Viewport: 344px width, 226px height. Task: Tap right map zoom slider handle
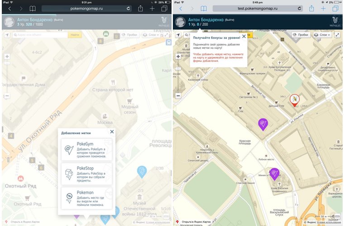(x=178, y=69)
